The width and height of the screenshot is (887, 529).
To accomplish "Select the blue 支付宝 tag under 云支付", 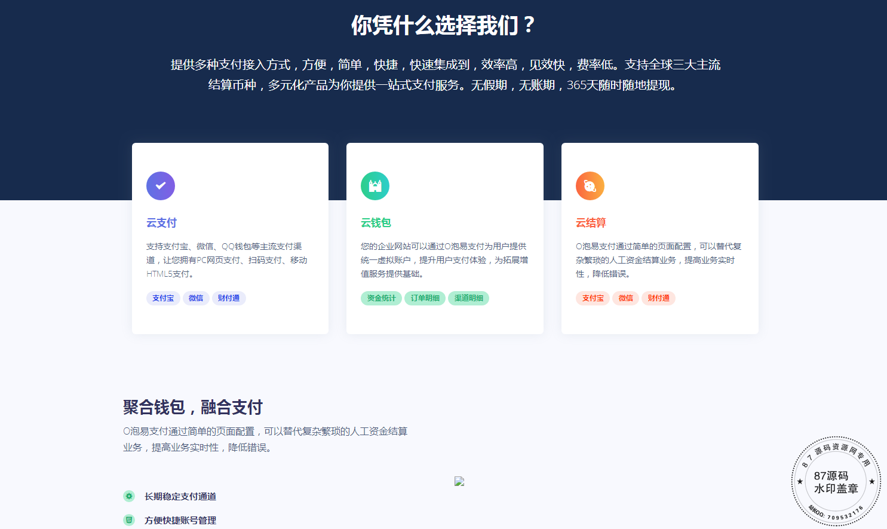I will point(163,298).
